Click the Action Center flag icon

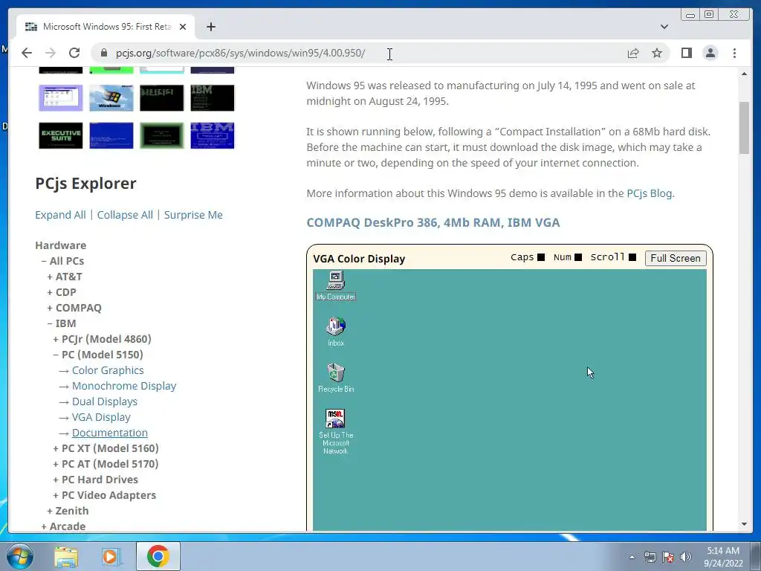pos(668,557)
